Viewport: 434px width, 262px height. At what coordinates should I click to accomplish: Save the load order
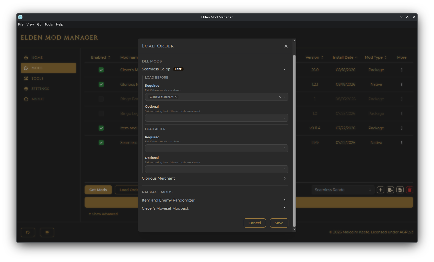point(279,223)
